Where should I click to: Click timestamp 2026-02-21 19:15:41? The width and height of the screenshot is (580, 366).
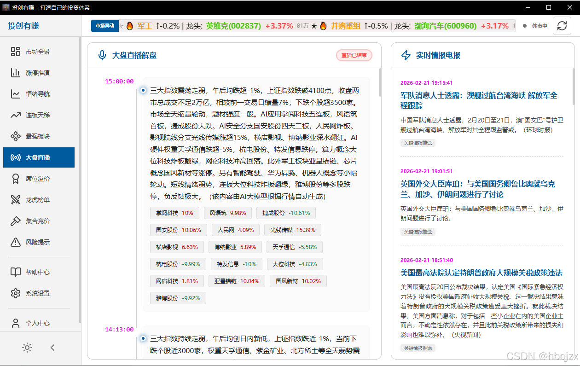pyautogui.click(x=427, y=83)
